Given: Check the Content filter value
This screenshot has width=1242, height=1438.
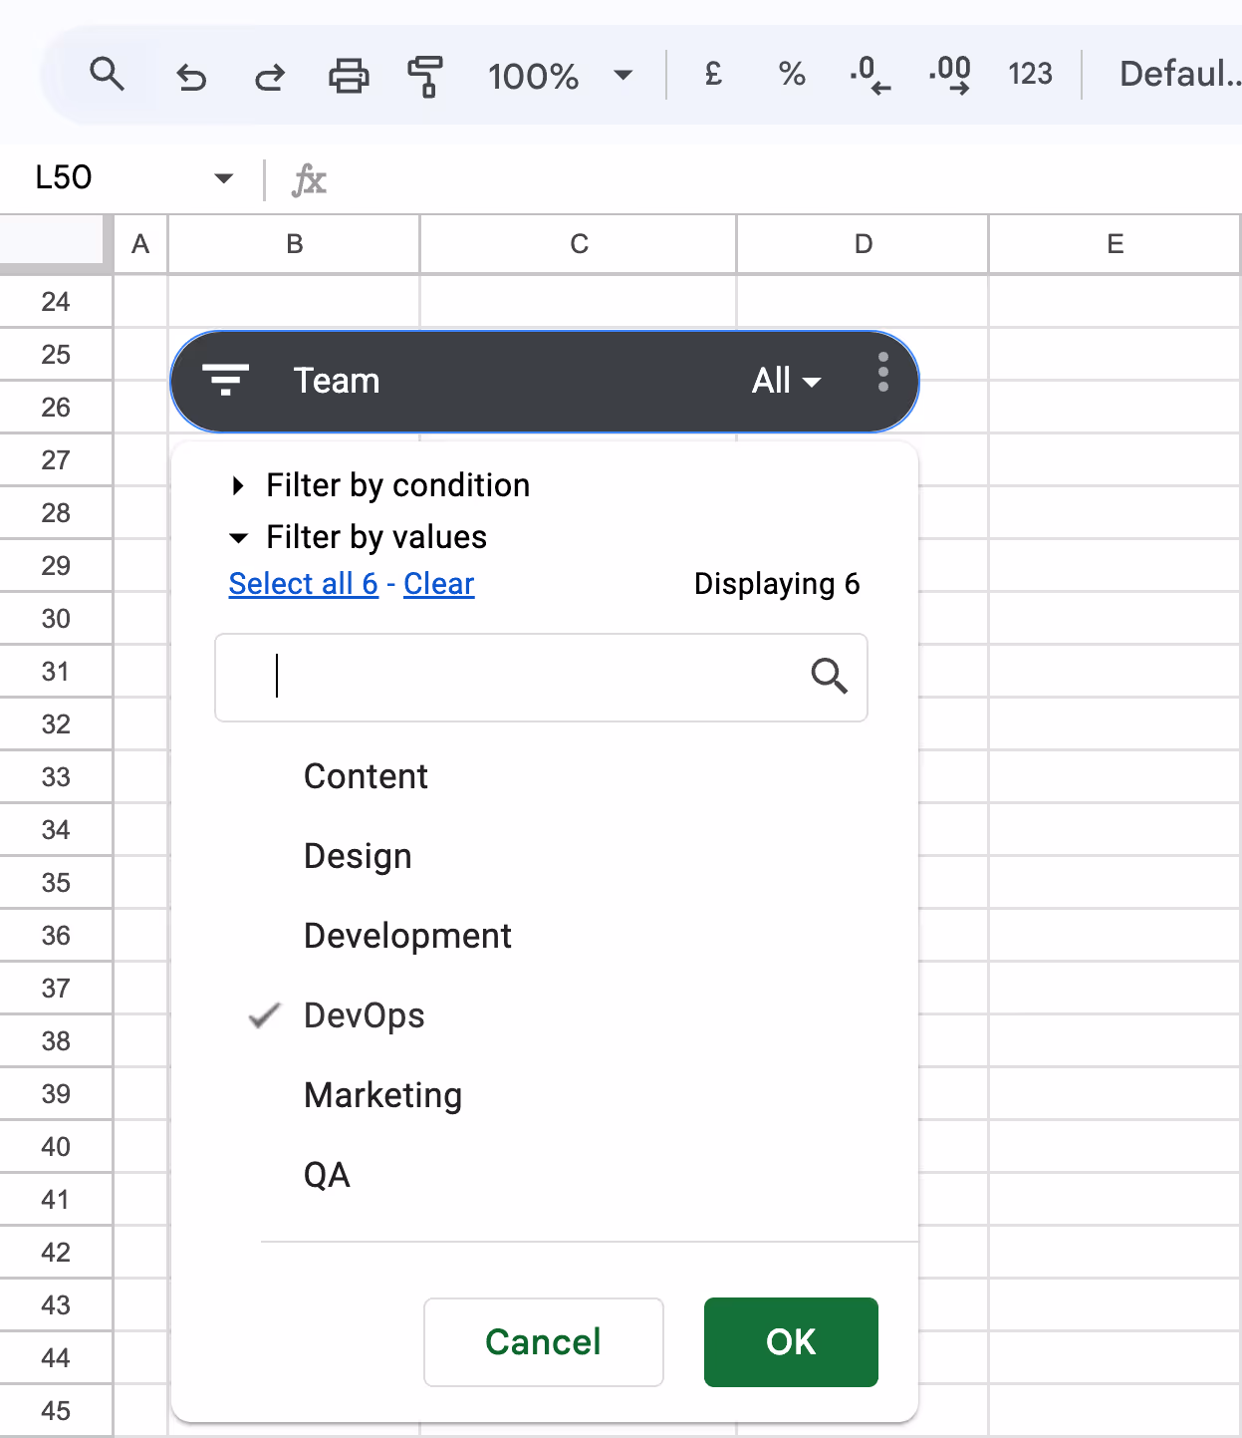Looking at the screenshot, I should 366,776.
